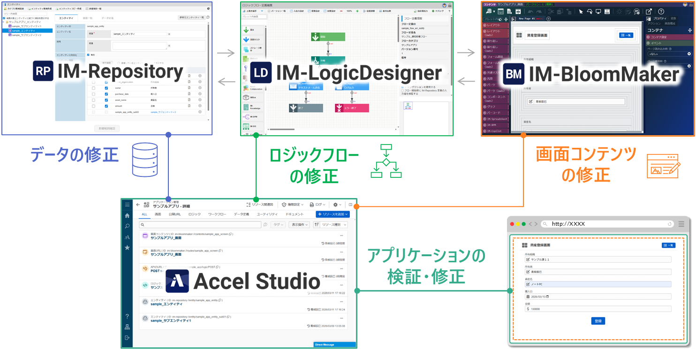696x351 pixels.
Task: Click the Accel Studio resource search field
Action: click(201, 225)
